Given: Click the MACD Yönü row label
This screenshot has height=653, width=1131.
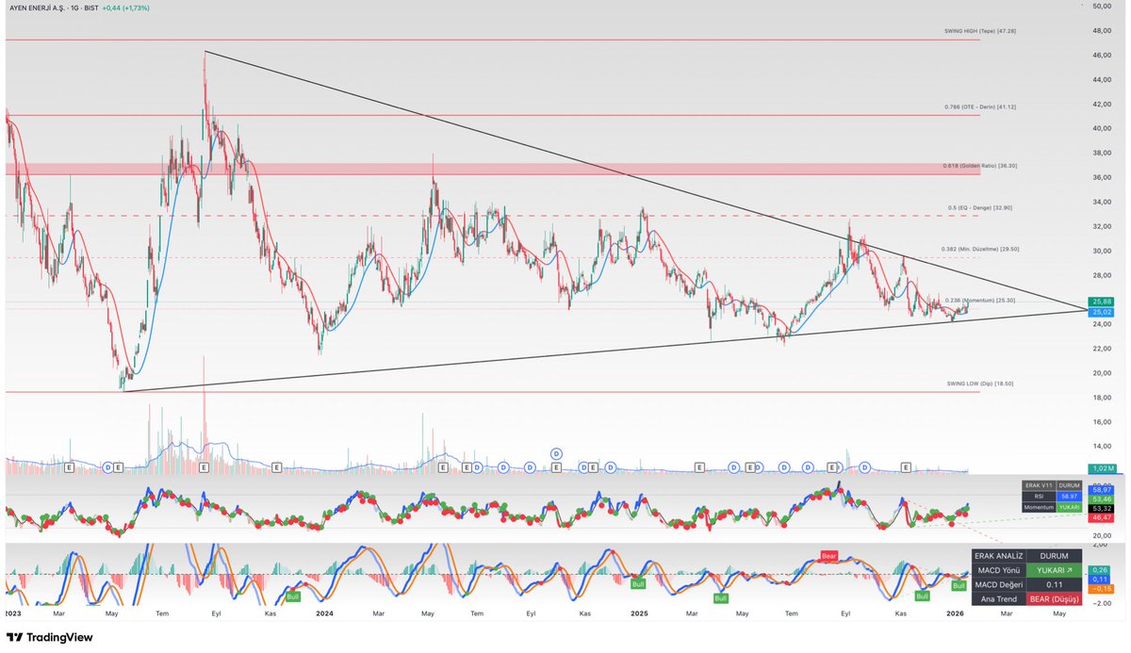Looking at the screenshot, I should [x=998, y=570].
